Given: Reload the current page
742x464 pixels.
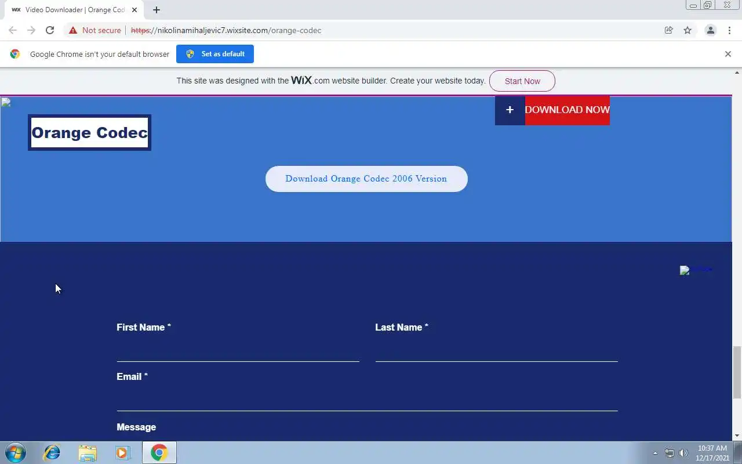Looking at the screenshot, I should pyautogui.click(x=50, y=30).
